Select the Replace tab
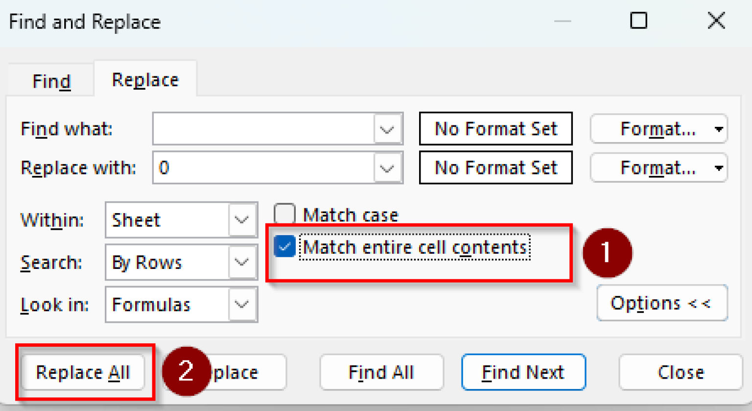752x411 pixels. (145, 80)
